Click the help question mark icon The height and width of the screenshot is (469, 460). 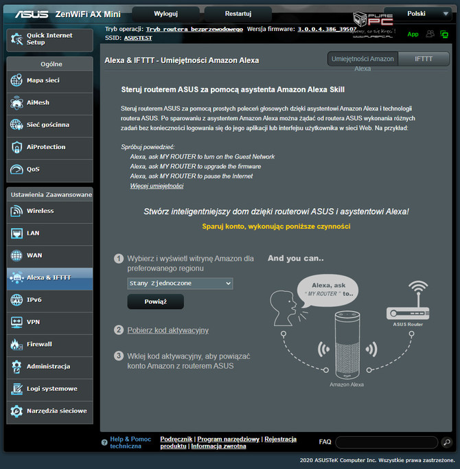(104, 442)
